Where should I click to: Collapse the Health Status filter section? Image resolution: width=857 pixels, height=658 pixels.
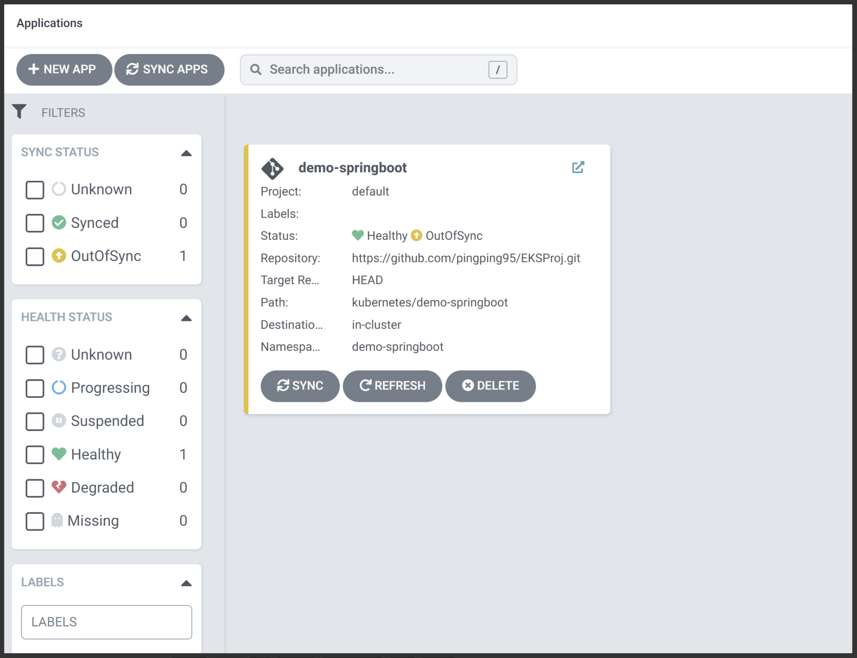[186, 318]
